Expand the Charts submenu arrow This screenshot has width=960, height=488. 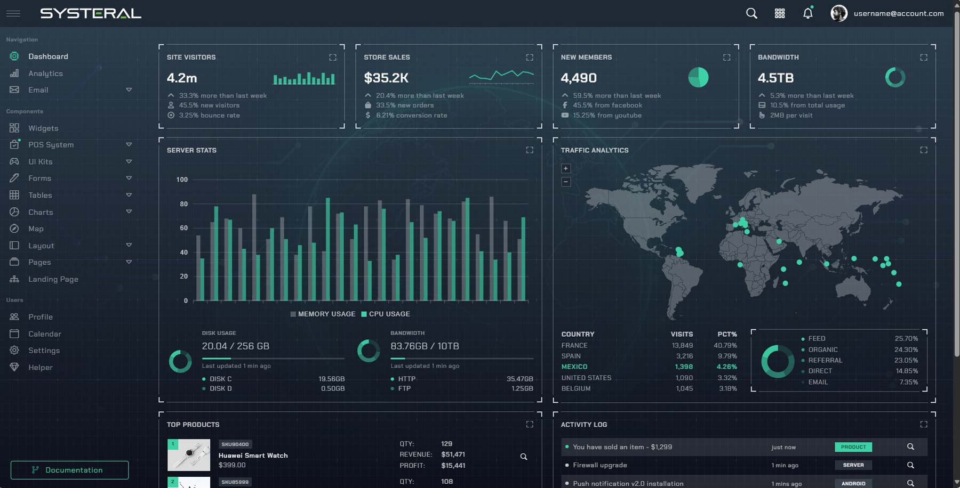[129, 212]
